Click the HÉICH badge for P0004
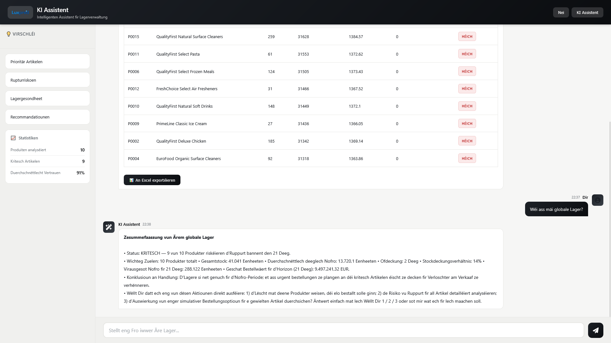The height and width of the screenshot is (343, 611). [x=467, y=158]
